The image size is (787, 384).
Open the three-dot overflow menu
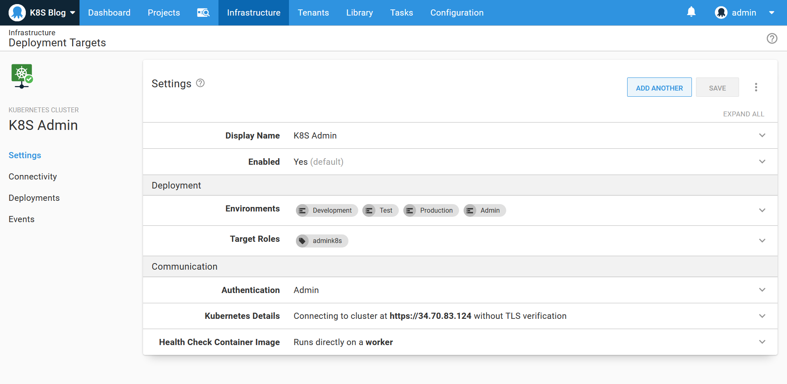pos(756,87)
